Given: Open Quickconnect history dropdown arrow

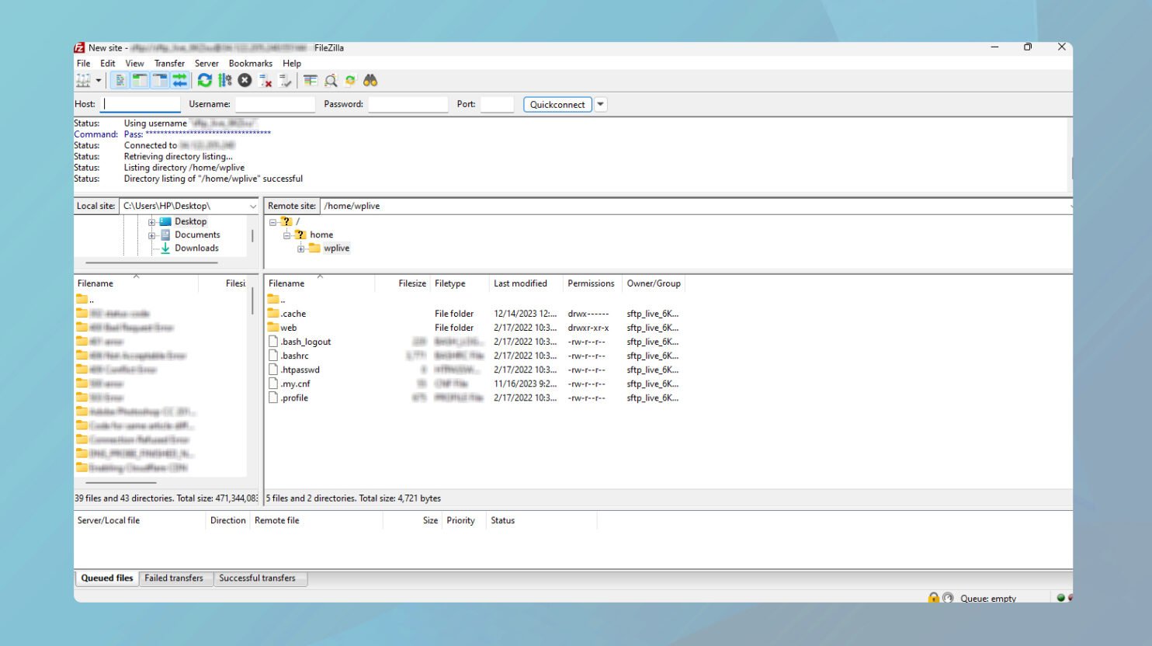Looking at the screenshot, I should pos(600,104).
